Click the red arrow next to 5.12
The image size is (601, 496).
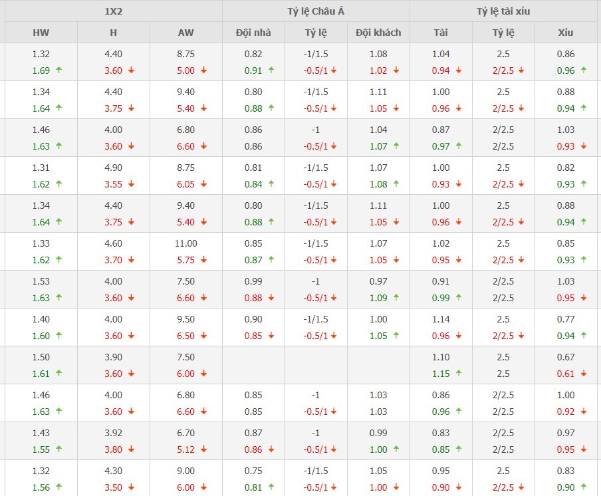pyautogui.click(x=203, y=449)
